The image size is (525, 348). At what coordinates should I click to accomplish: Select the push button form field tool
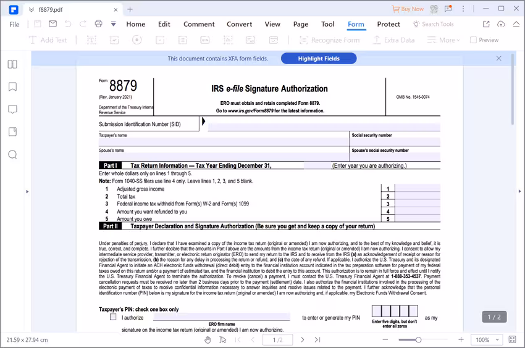pyautogui.click(x=205, y=40)
